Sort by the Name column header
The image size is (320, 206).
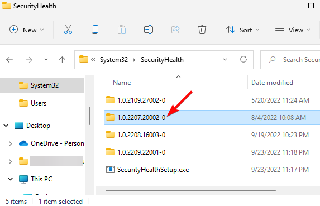[x=122, y=83]
